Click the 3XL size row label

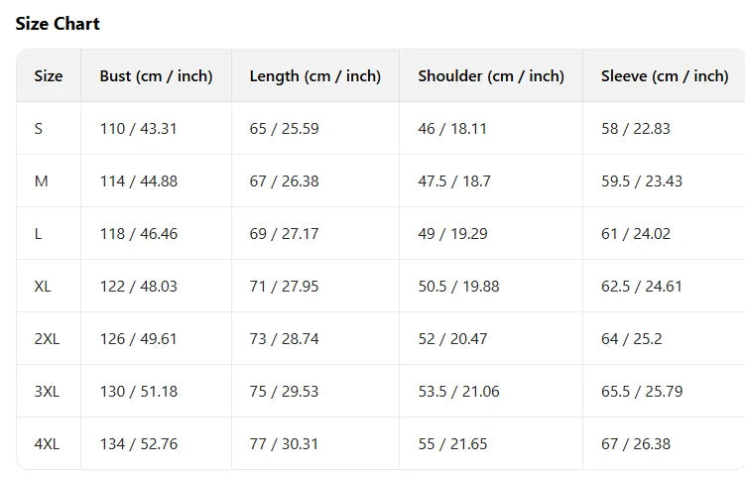coord(47,392)
